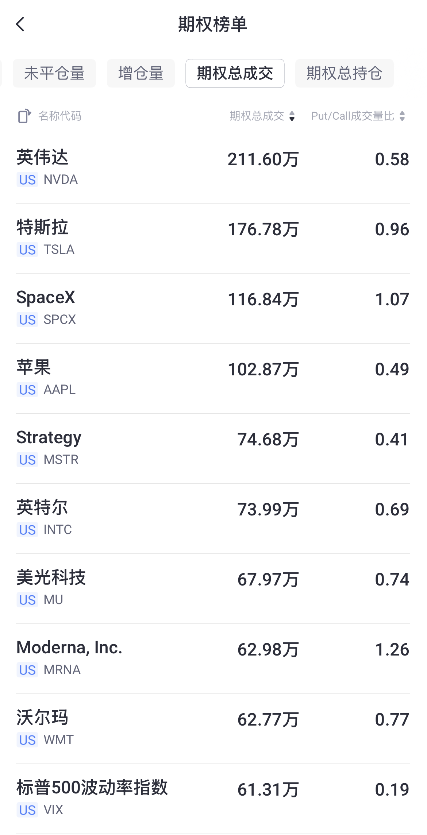Switch to the 未平仓量 tab
This screenshot has width=427, height=835.
click(x=54, y=73)
